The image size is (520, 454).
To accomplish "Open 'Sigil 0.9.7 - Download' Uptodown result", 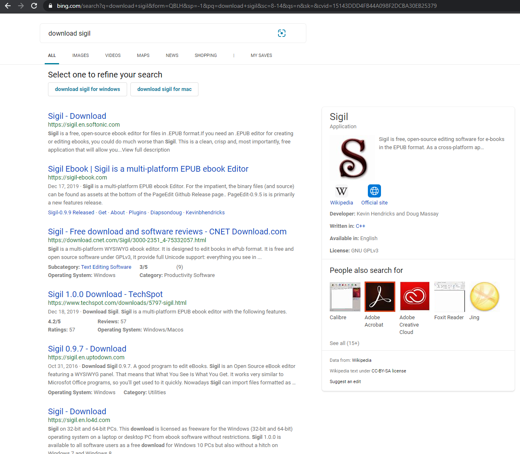I will click(x=87, y=349).
